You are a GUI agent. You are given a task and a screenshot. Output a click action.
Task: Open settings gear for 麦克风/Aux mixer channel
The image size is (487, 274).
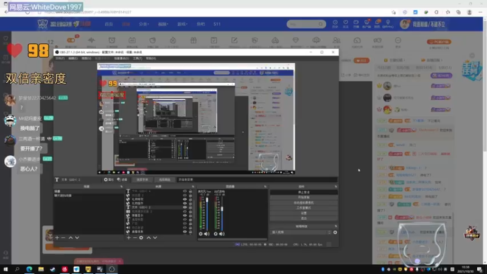(201, 234)
